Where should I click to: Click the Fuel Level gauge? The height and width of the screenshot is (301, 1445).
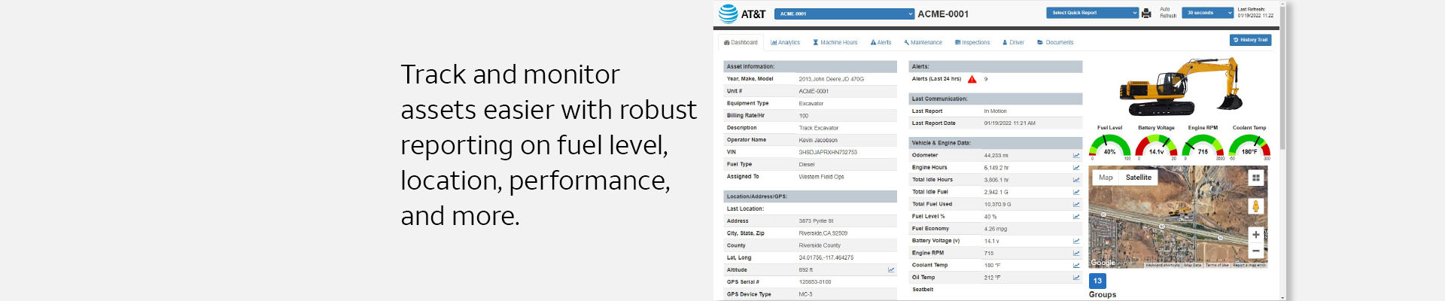click(1109, 147)
